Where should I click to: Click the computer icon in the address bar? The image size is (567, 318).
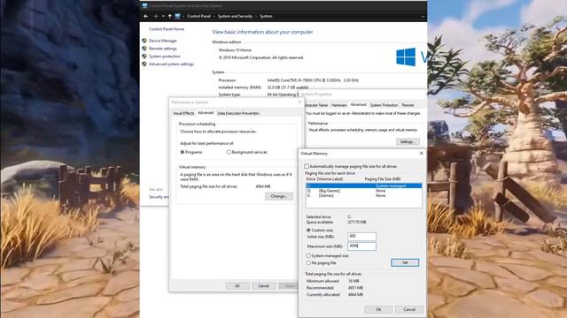tap(177, 16)
